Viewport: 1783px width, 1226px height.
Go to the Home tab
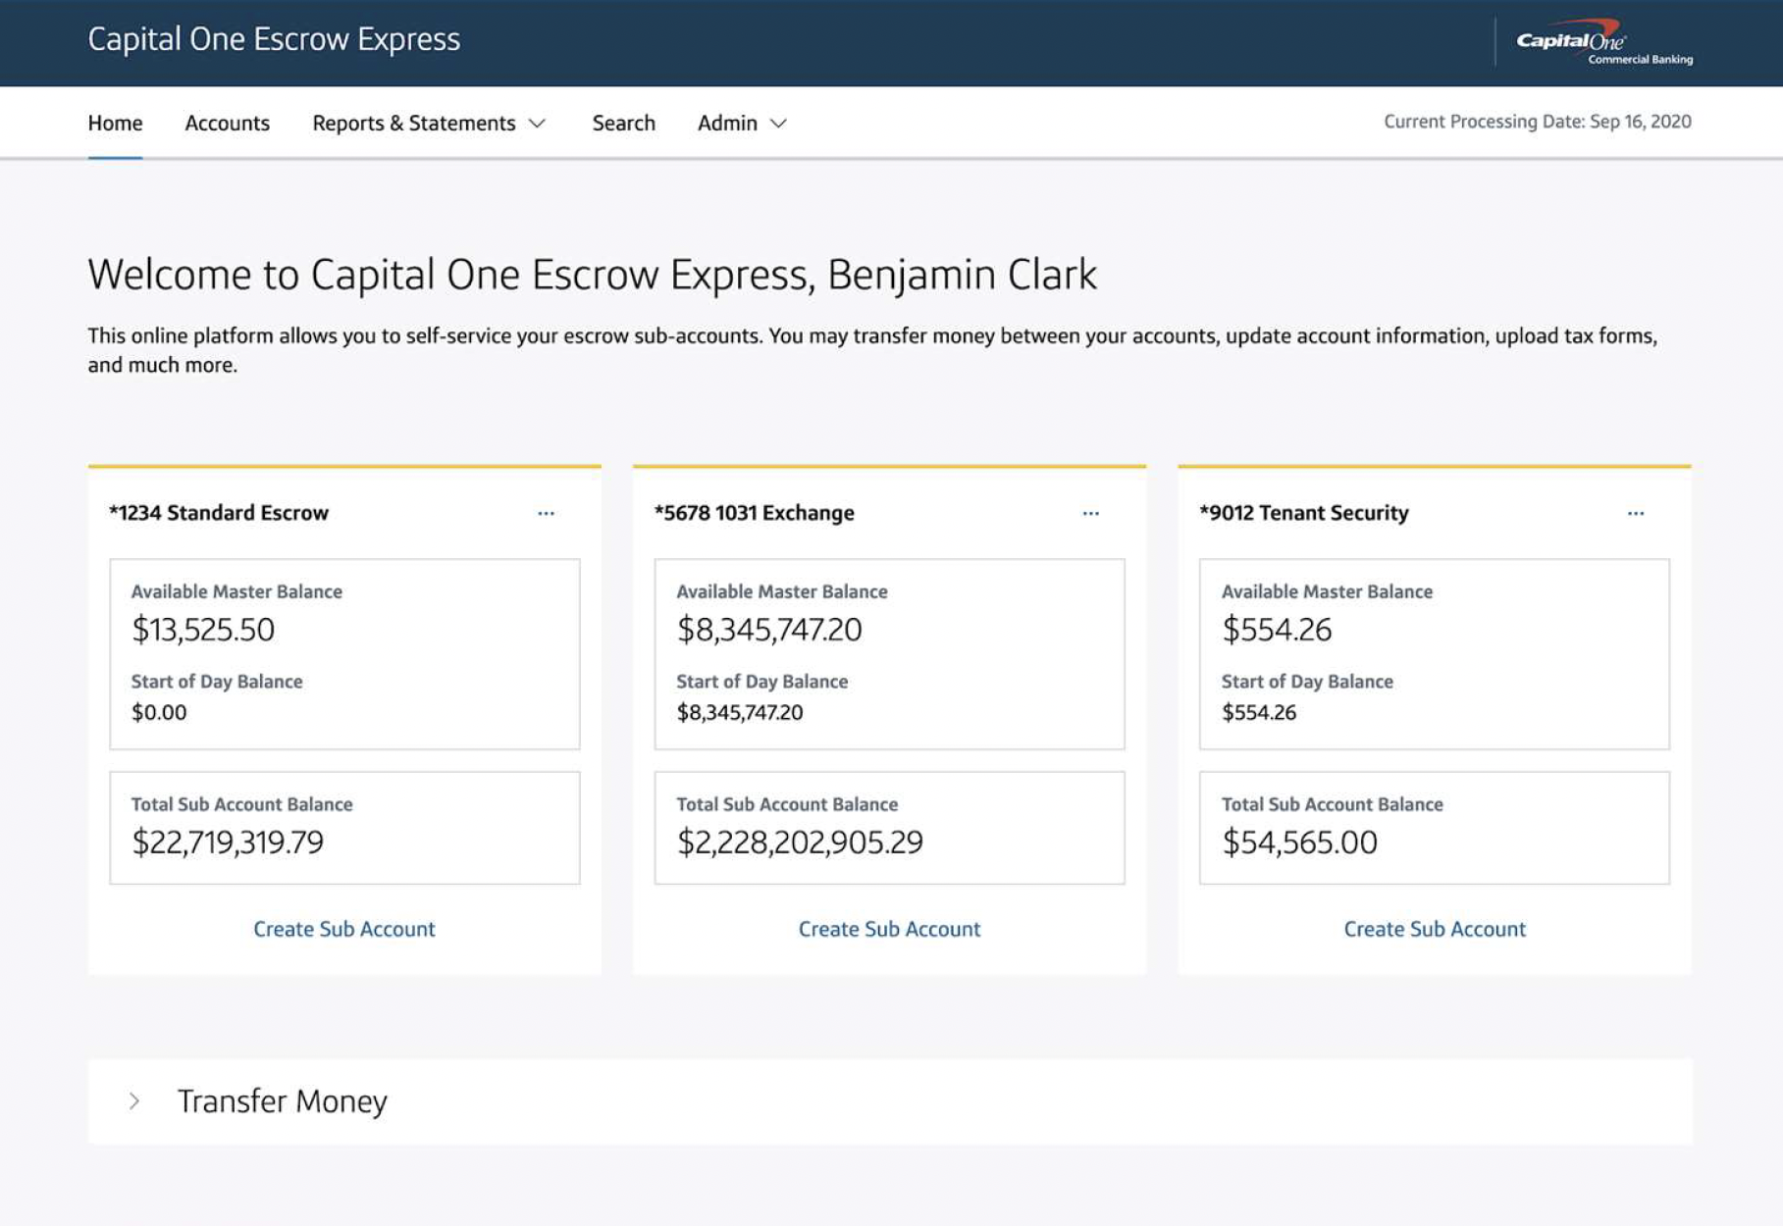pos(115,123)
